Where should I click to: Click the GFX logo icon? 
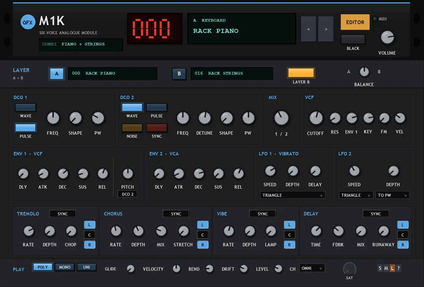pyautogui.click(x=28, y=22)
